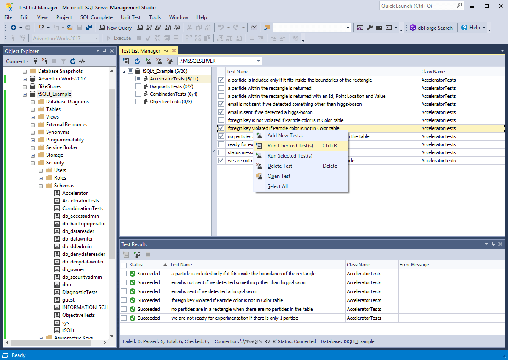Screen dimensions: 508x360
Task: Add a new test using the flask-plus icon
Action: (148, 61)
